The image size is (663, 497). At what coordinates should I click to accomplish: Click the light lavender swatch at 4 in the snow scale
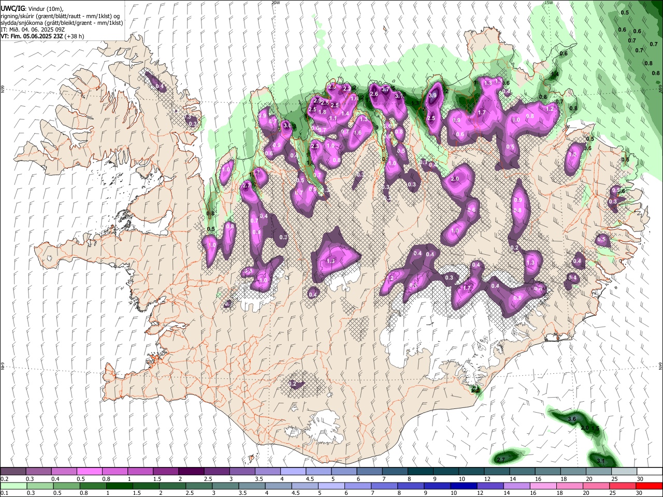pyautogui.click(x=293, y=472)
